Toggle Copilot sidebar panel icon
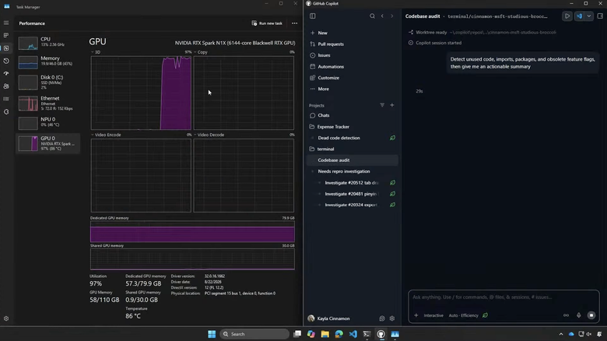The image size is (607, 341). pyautogui.click(x=312, y=16)
